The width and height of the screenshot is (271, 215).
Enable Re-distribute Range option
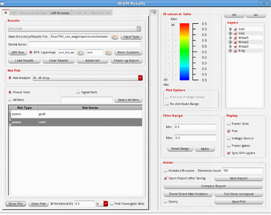point(167,104)
